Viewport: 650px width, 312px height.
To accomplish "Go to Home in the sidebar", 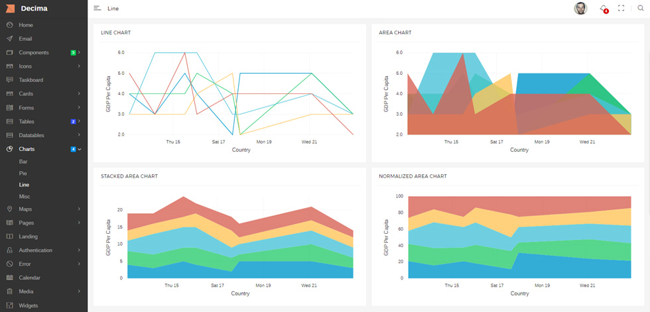I will pyautogui.click(x=26, y=25).
